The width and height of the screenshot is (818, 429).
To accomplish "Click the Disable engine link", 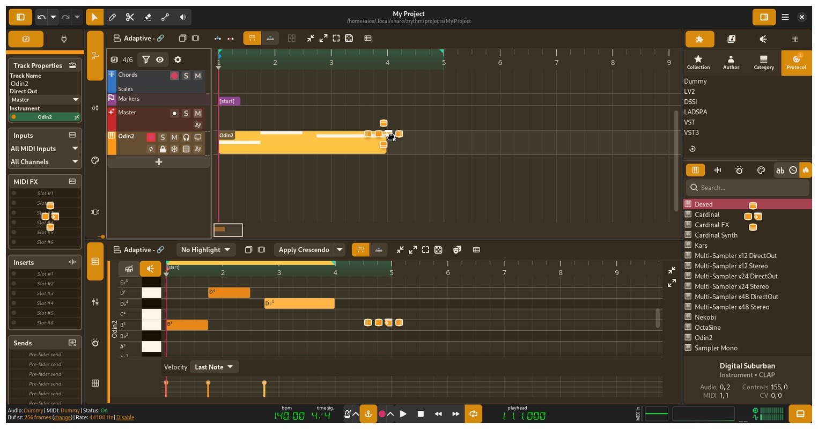I will (x=125, y=417).
